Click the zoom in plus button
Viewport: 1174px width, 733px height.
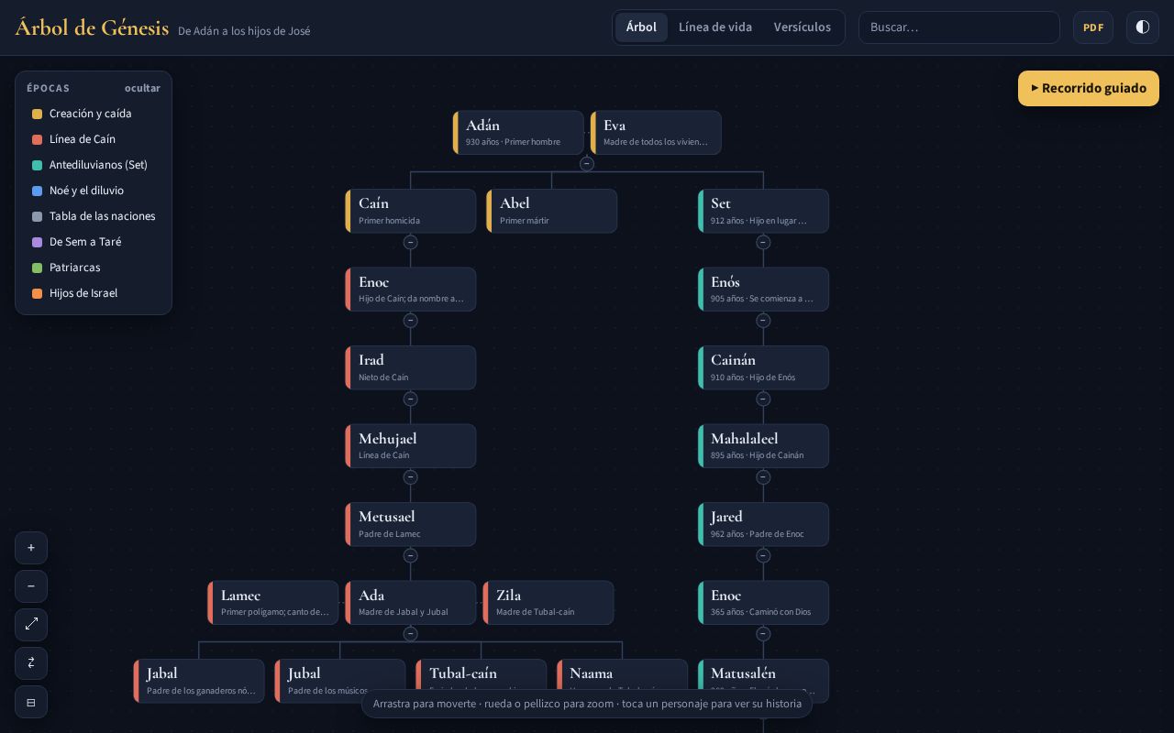(x=31, y=548)
